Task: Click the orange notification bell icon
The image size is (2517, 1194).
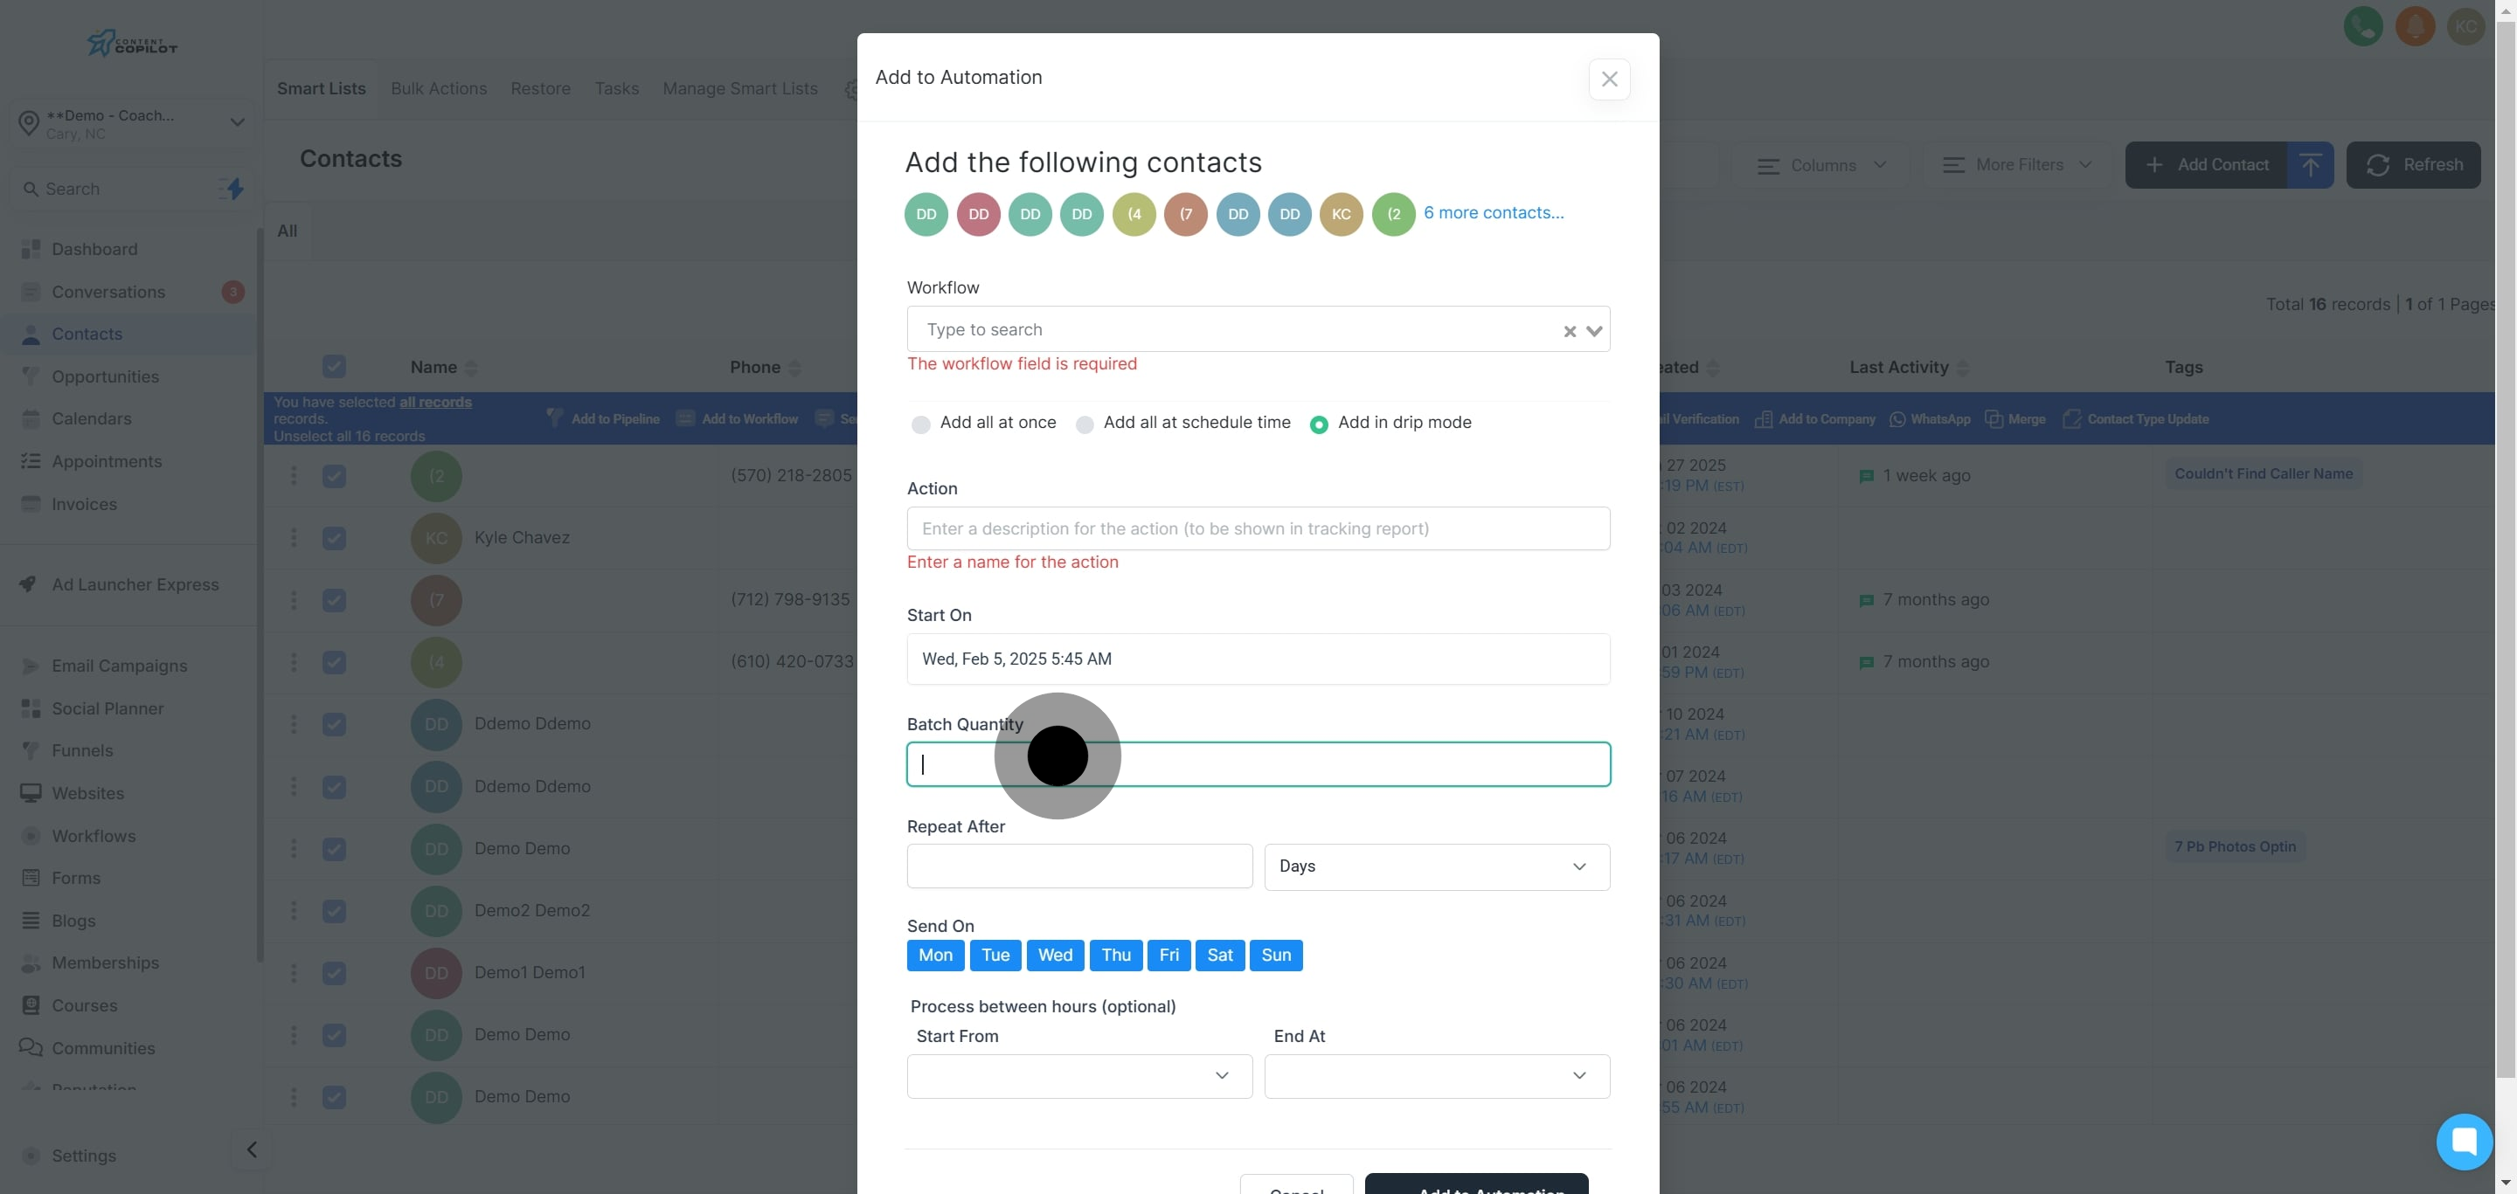Action: [x=2415, y=26]
